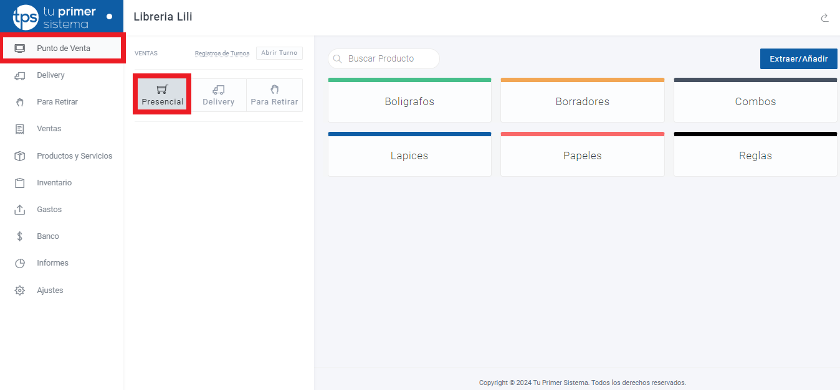Open Ajustes via the gear icon
The width and height of the screenshot is (840, 390).
pyautogui.click(x=19, y=290)
